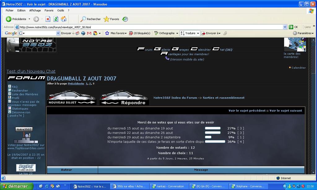Open the History clock icon in toolbar
The image size is (317, 190).
pos(125,19)
